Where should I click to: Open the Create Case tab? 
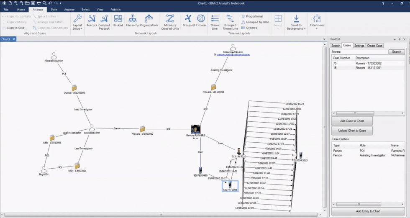374,46
